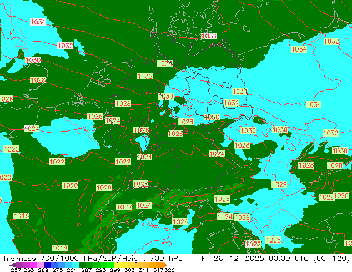Click the dark blue legend swatch

tap(47, 265)
